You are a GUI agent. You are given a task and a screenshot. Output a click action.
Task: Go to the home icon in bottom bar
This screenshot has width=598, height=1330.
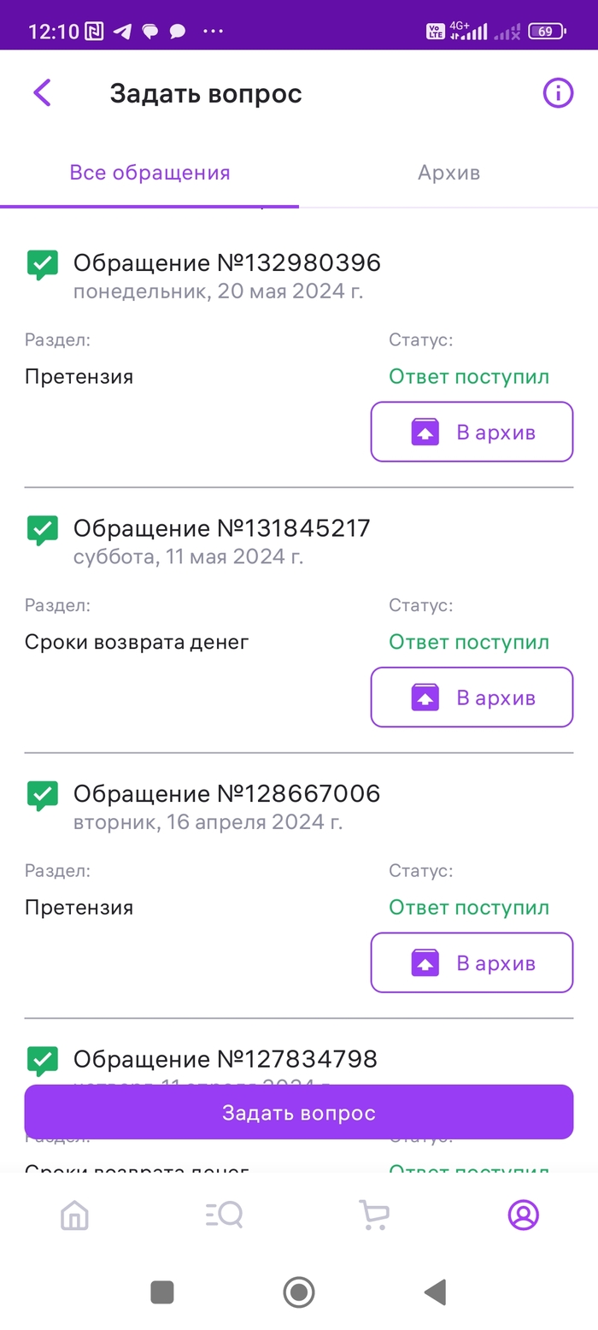[75, 1215]
